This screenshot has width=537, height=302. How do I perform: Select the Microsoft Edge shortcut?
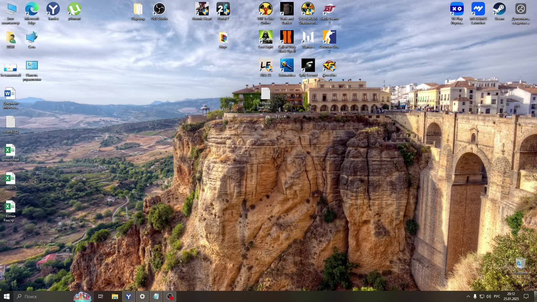(x=32, y=13)
